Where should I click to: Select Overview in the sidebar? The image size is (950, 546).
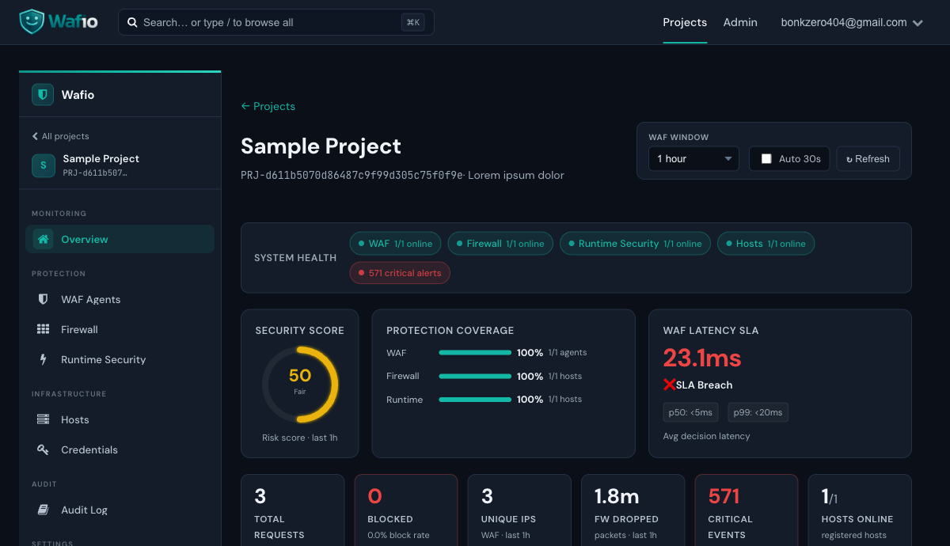120,239
